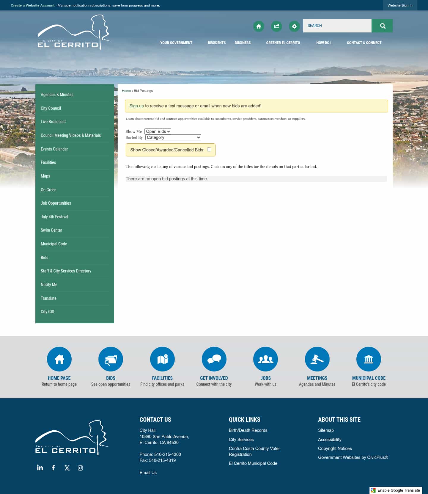
Task: Click Home breadcrumb link
Action: pyautogui.click(x=126, y=91)
